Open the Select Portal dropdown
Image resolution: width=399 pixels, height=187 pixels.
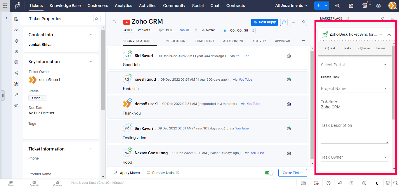[x=355, y=65]
